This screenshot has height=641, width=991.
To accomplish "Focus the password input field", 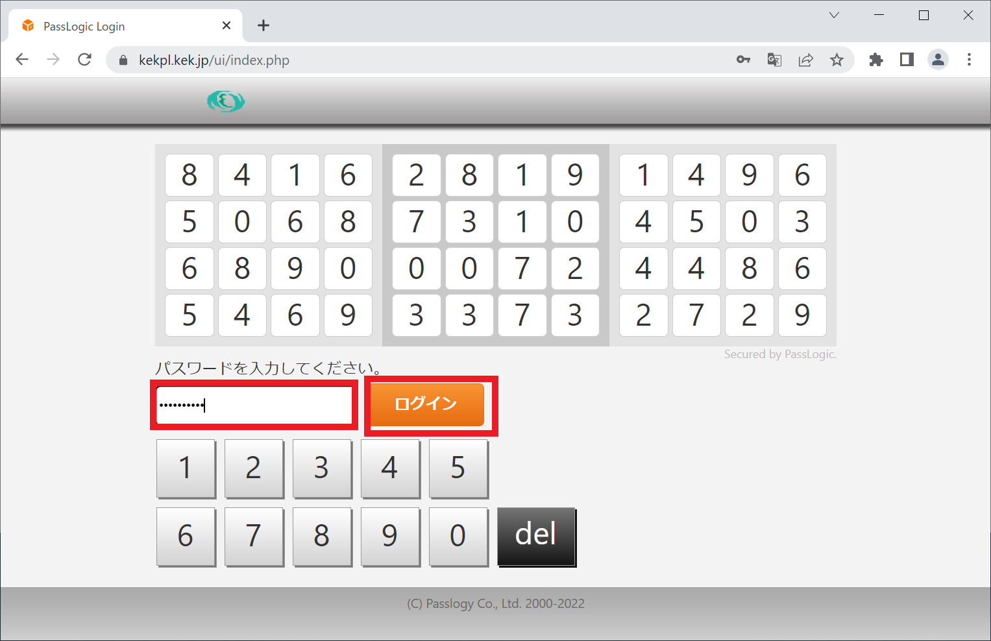I will 254,405.
